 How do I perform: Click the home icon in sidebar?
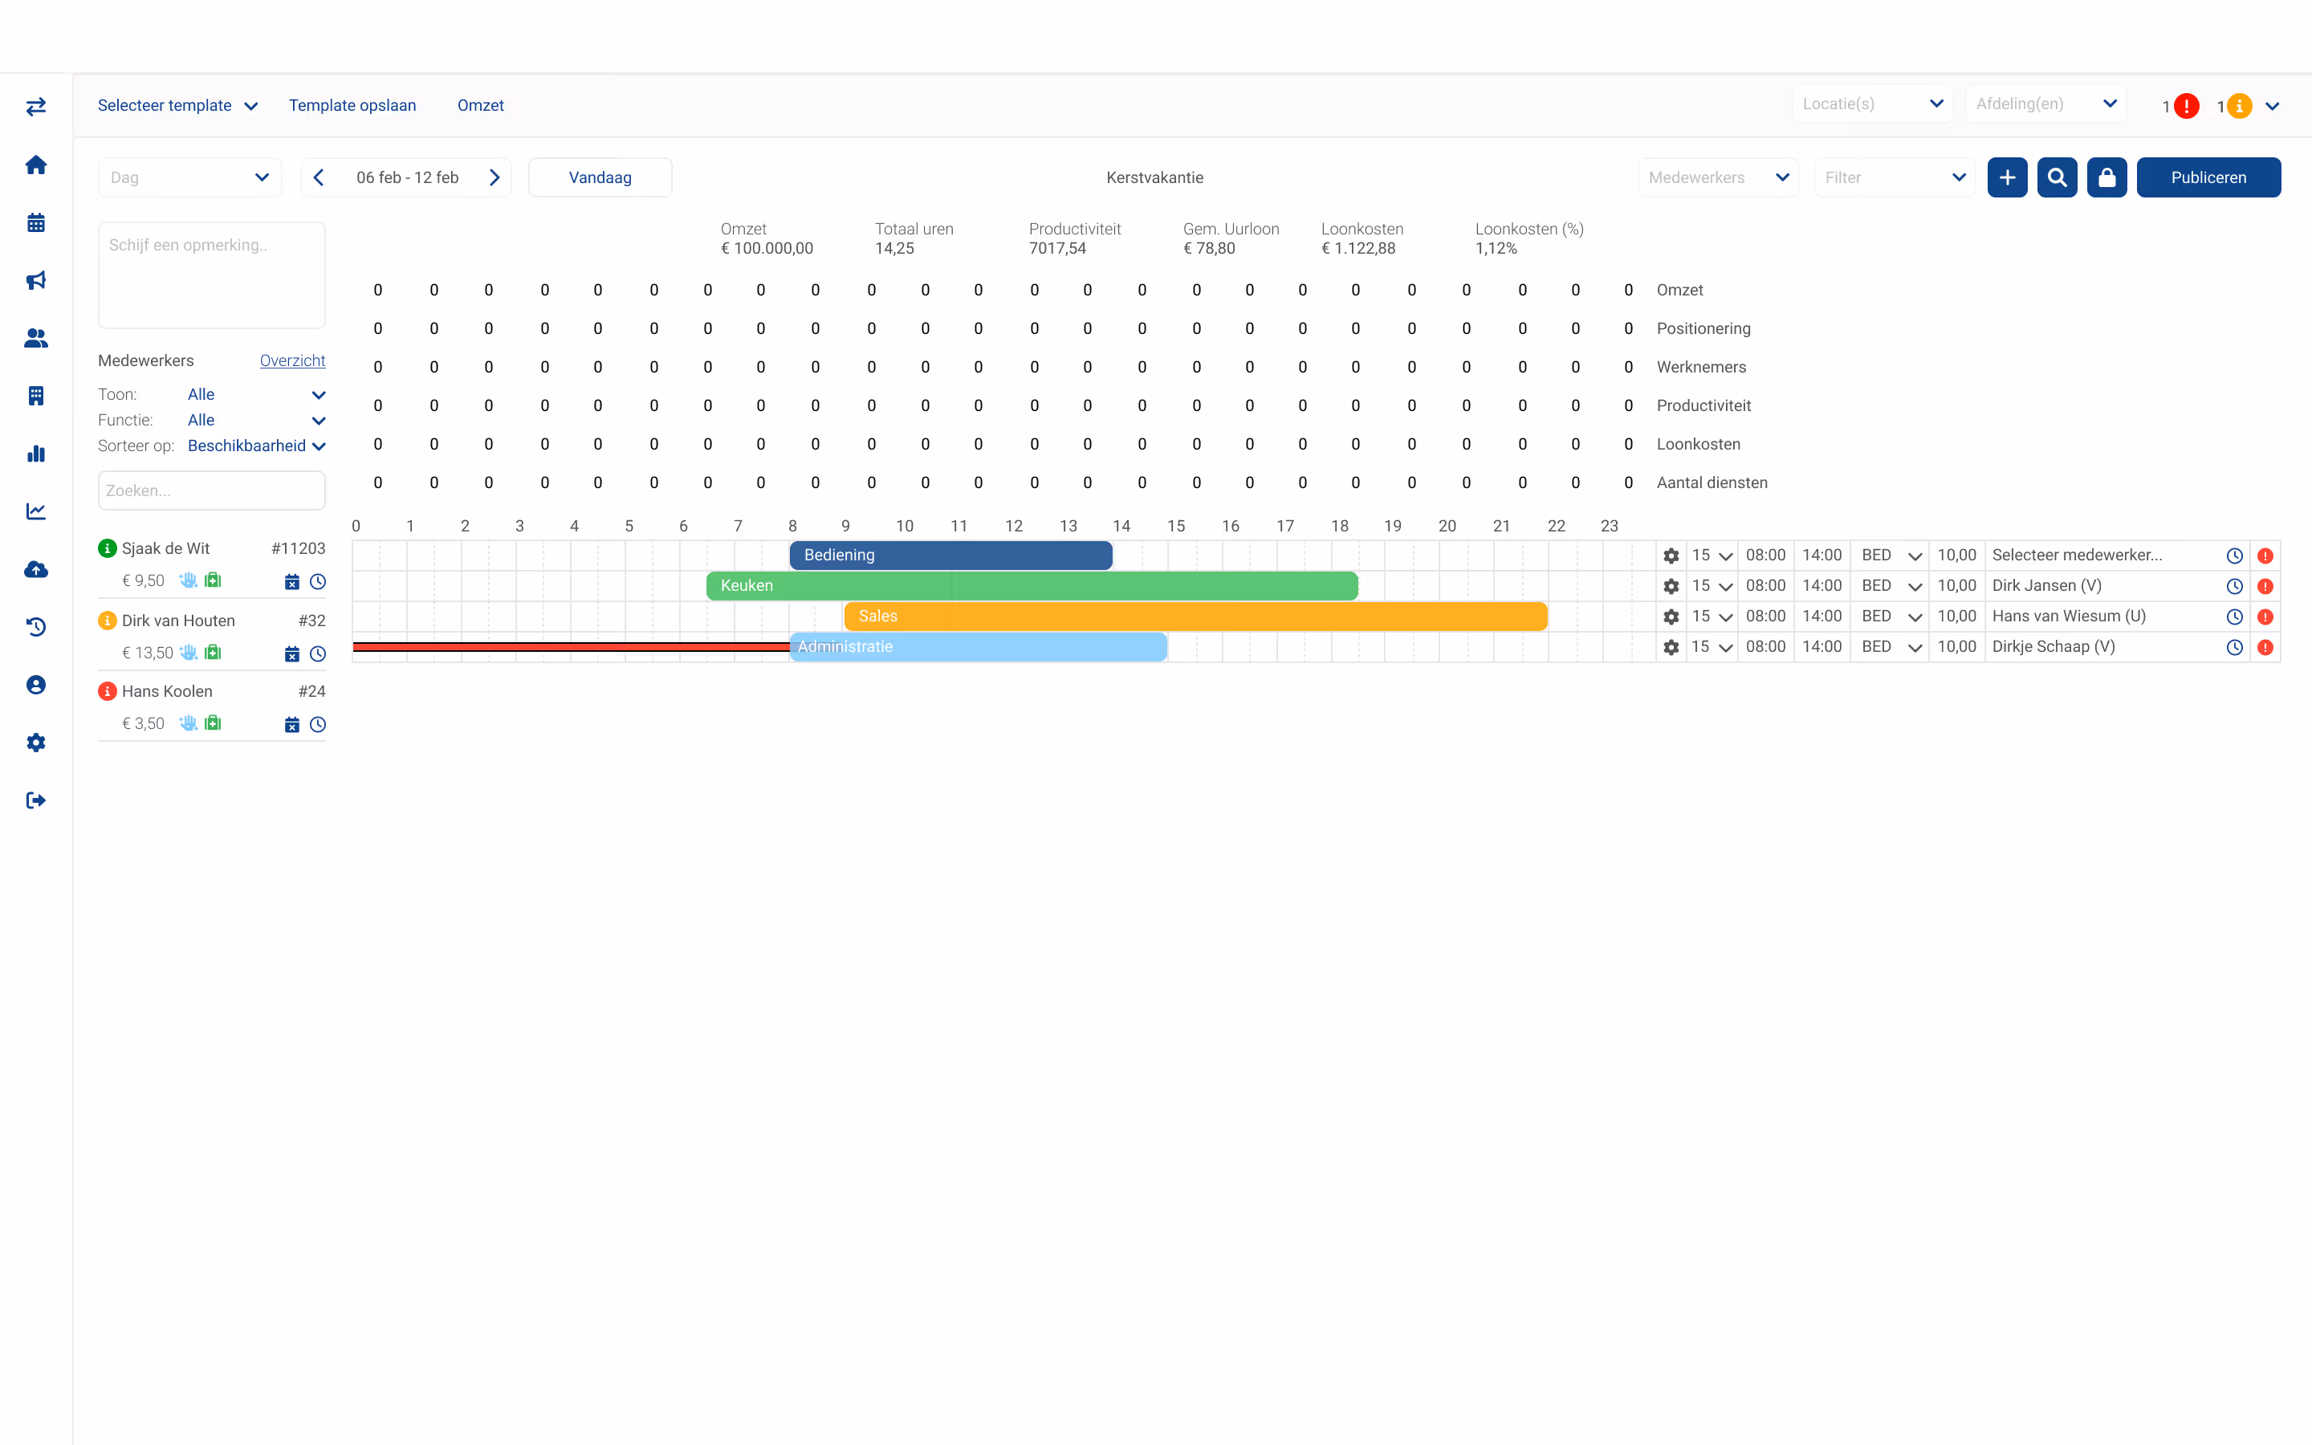point(36,165)
